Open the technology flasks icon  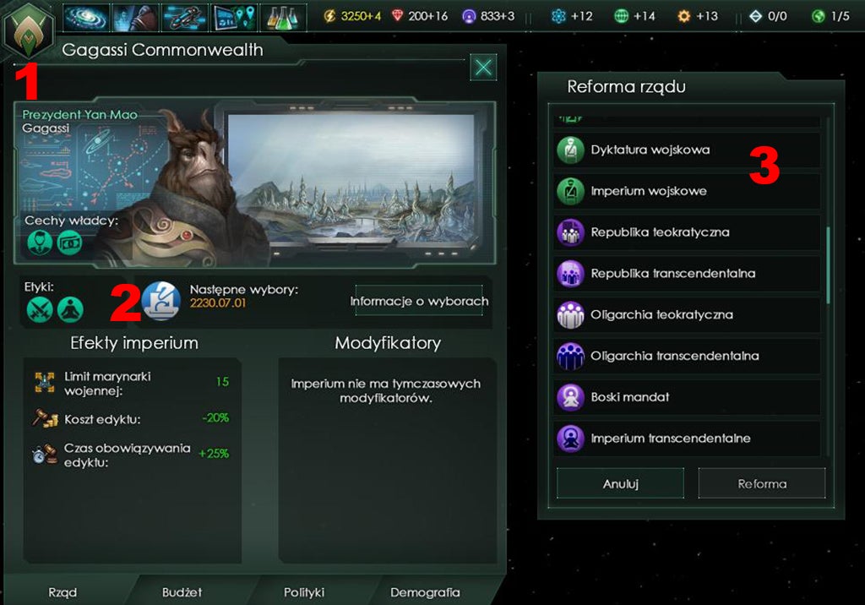(282, 17)
